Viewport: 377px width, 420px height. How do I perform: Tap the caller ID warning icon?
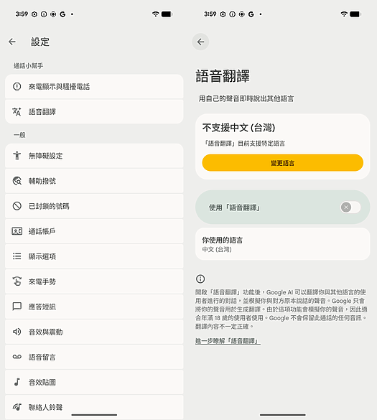tap(17, 87)
